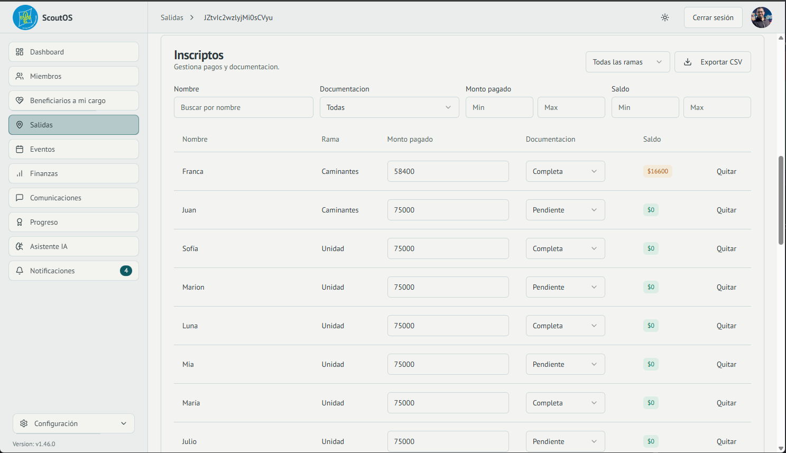This screenshot has height=453, width=786.
Task: Open the Todas las ramas dropdown
Action: [627, 62]
